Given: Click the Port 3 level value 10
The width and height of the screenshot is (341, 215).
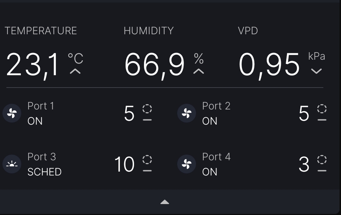Looking at the screenshot, I should tap(125, 165).
